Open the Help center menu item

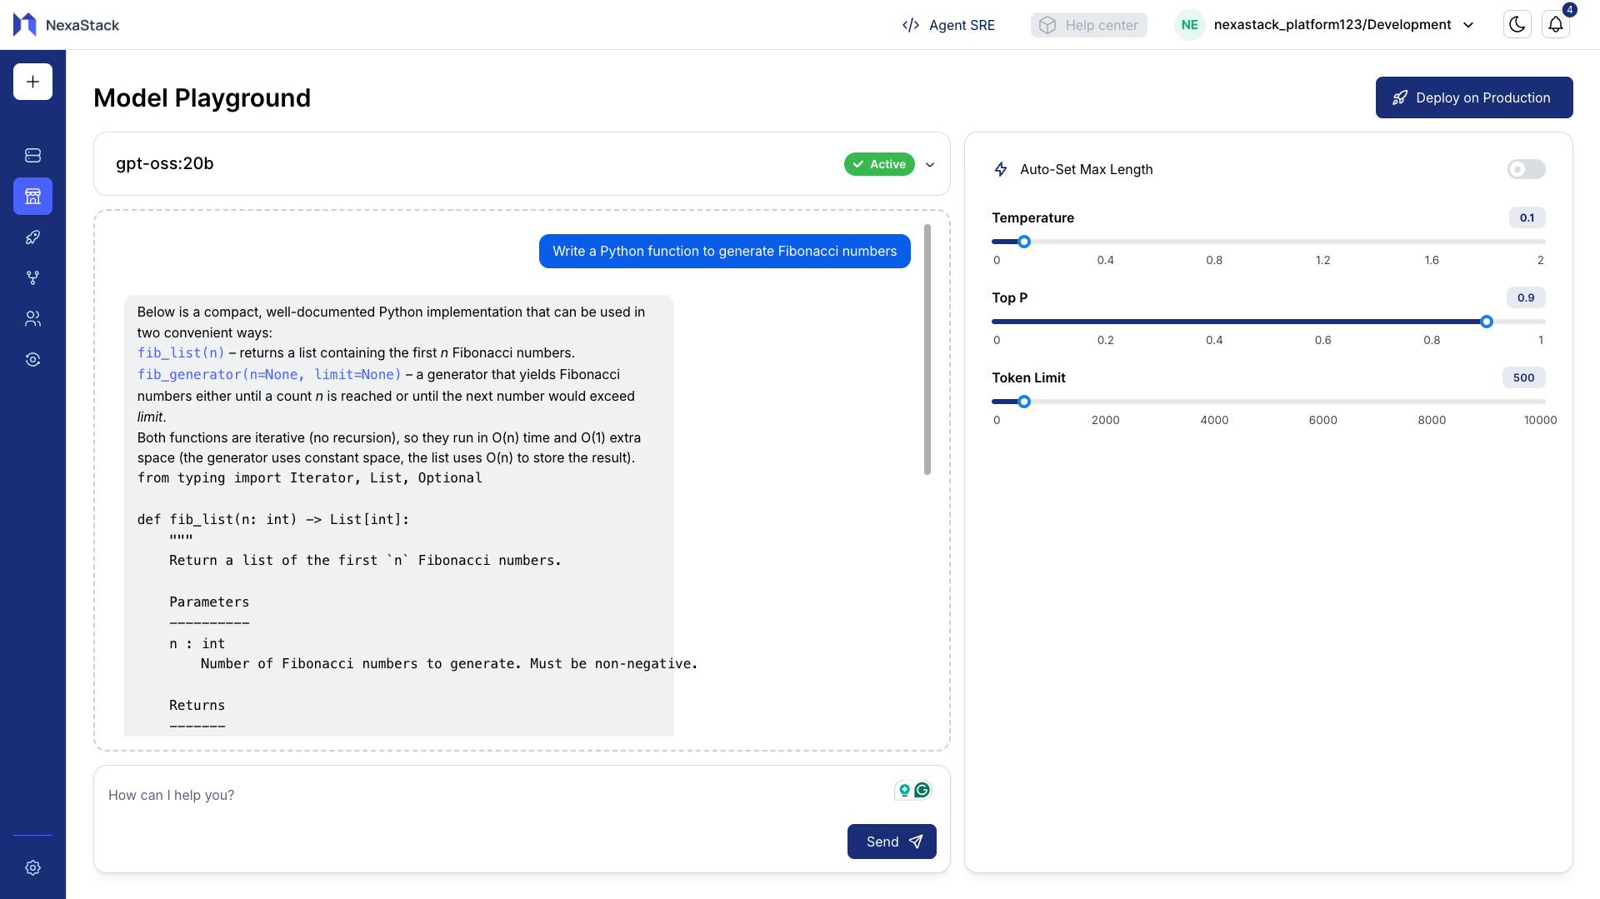tap(1088, 25)
